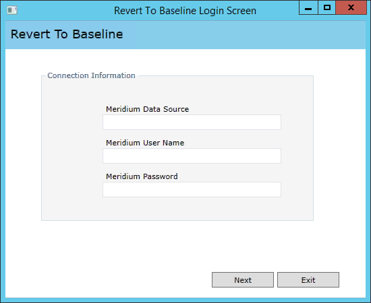Click the application icon in title bar
Viewport: 371px width, 303px height.
12,10
